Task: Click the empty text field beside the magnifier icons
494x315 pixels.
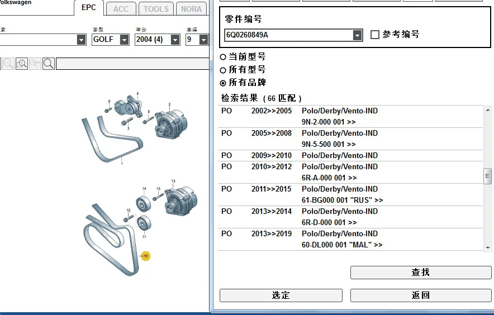Action: [132, 64]
